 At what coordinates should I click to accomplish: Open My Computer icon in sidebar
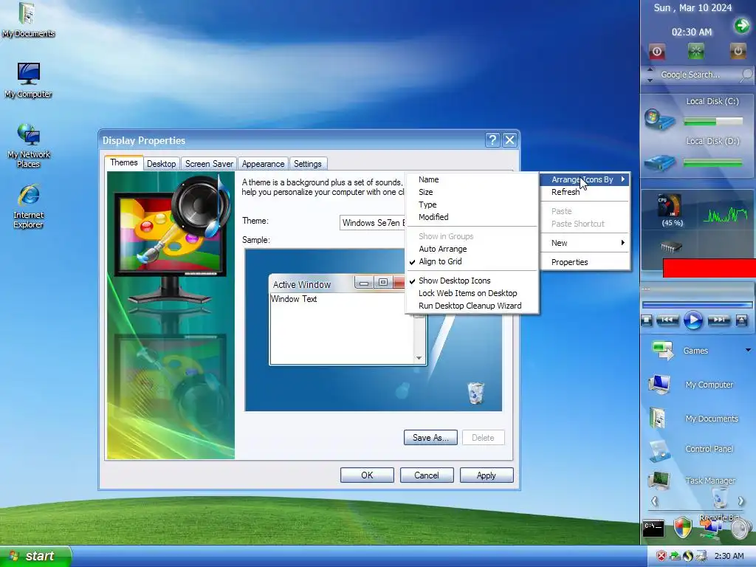pyautogui.click(x=659, y=384)
